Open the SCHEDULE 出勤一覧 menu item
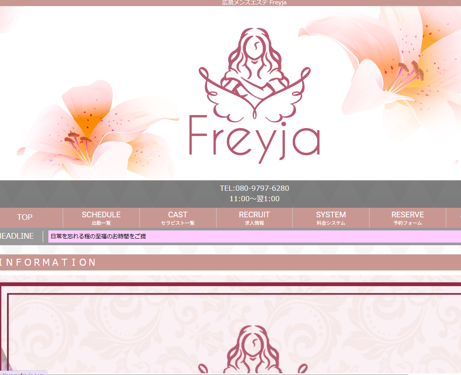The image size is (461, 375). point(101,218)
